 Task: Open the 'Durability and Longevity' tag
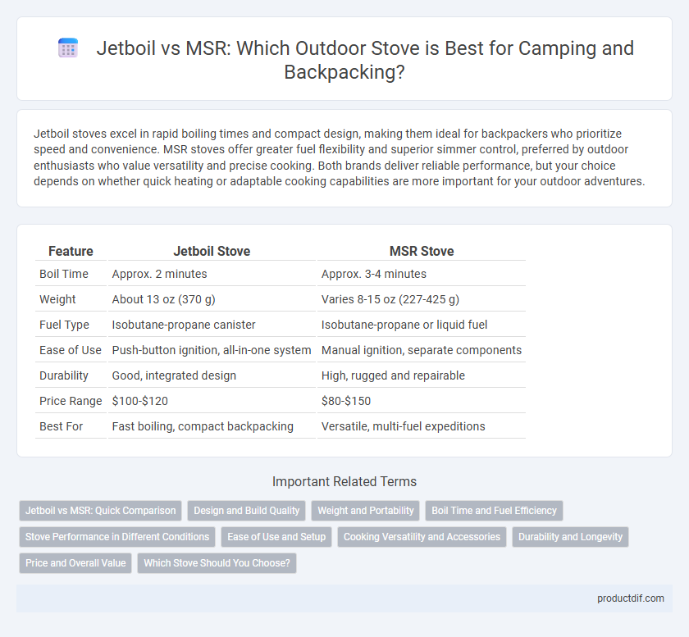point(570,537)
